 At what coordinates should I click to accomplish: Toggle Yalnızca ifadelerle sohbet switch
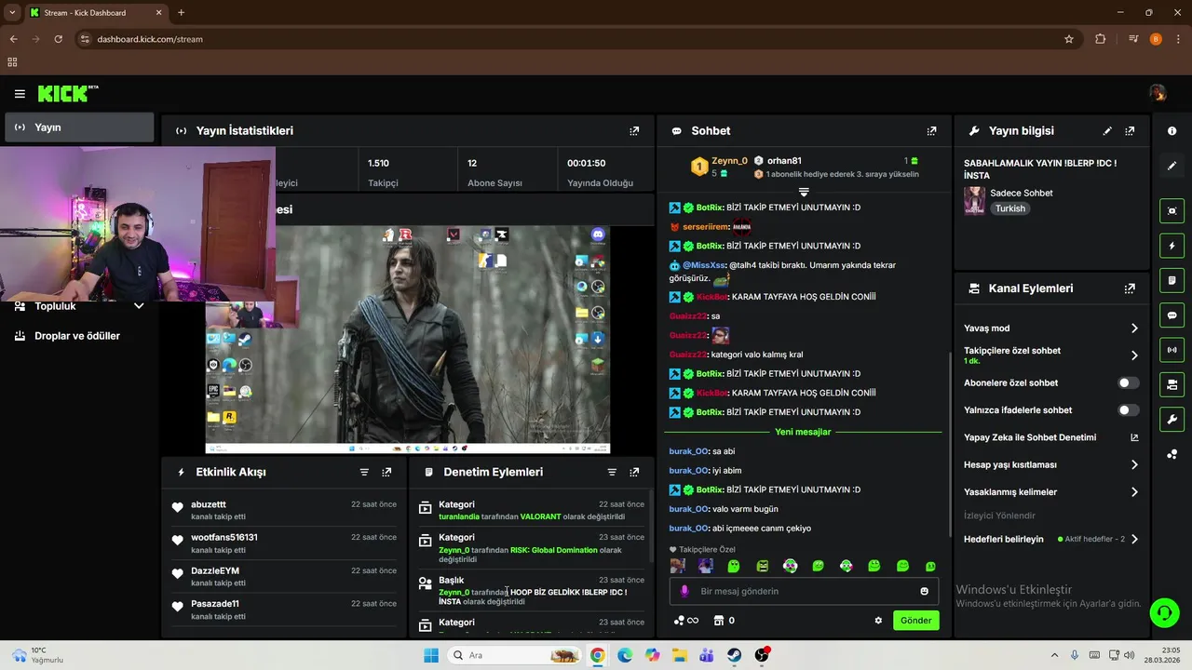coord(1128,409)
